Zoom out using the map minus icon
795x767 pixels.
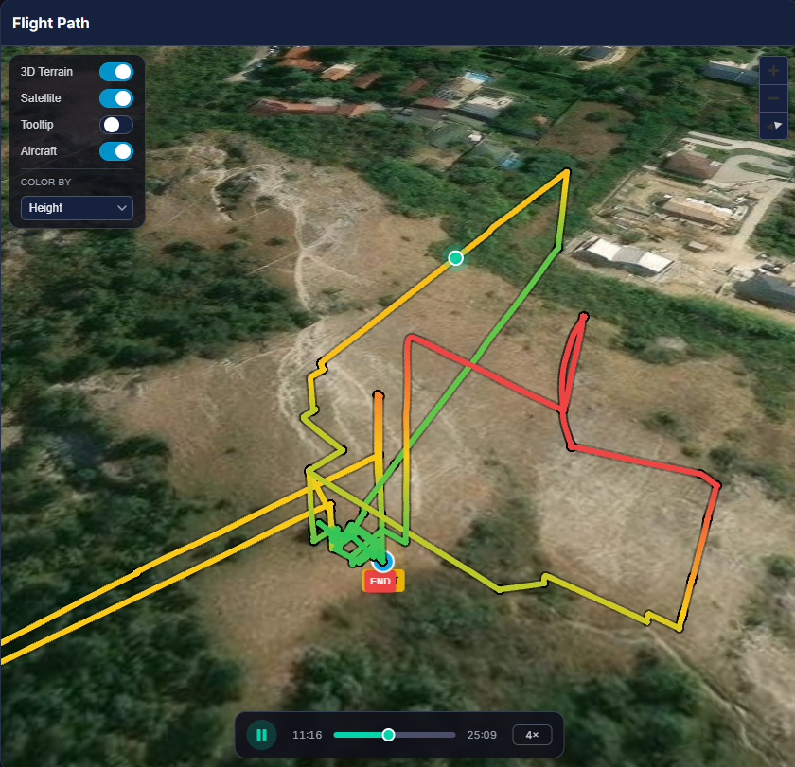773,97
